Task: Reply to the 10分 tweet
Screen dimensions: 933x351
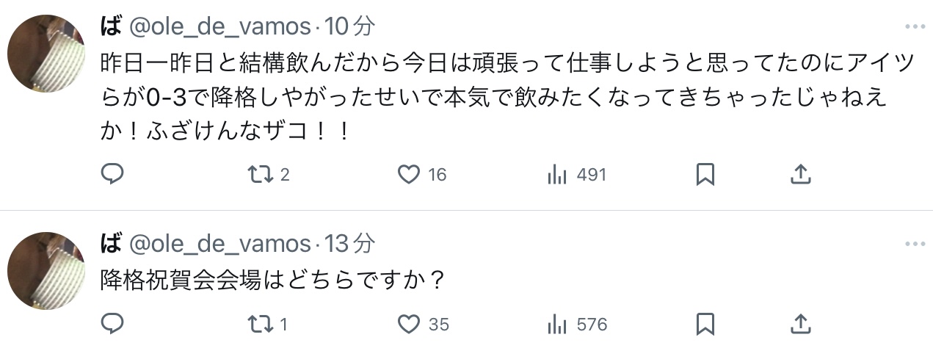Action: coord(112,174)
